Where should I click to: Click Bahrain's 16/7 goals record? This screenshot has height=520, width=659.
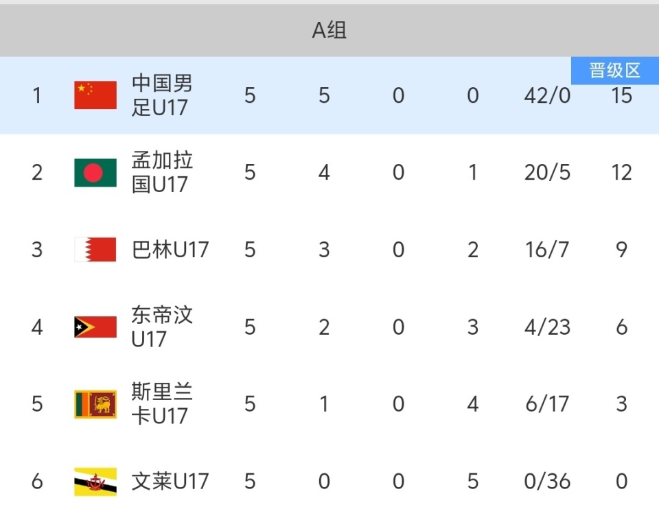[547, 250]
